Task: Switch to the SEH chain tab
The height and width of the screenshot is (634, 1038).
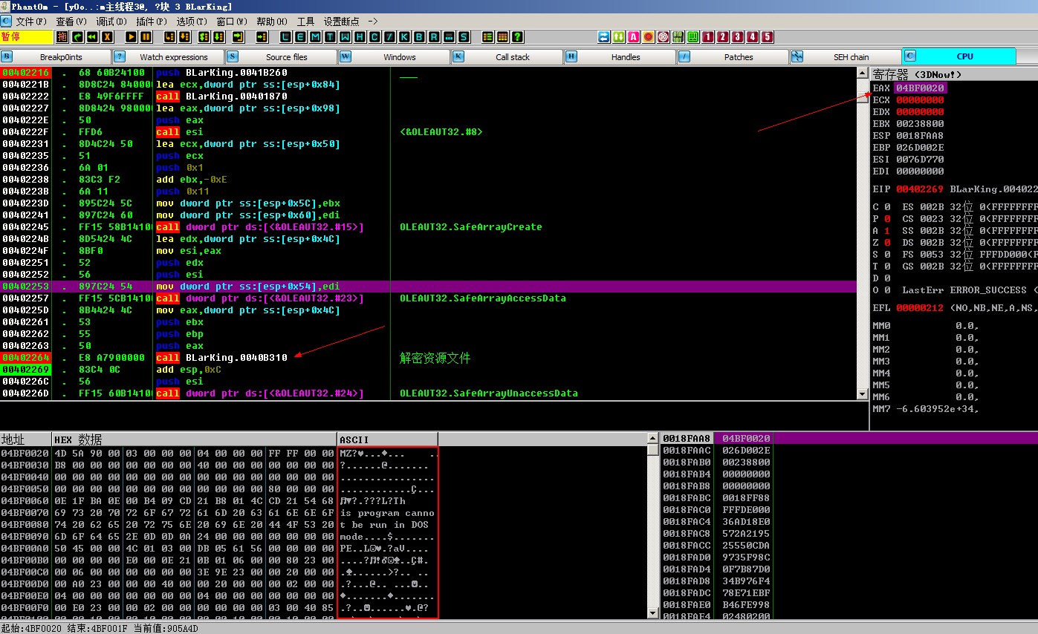Action: point(846,57)
